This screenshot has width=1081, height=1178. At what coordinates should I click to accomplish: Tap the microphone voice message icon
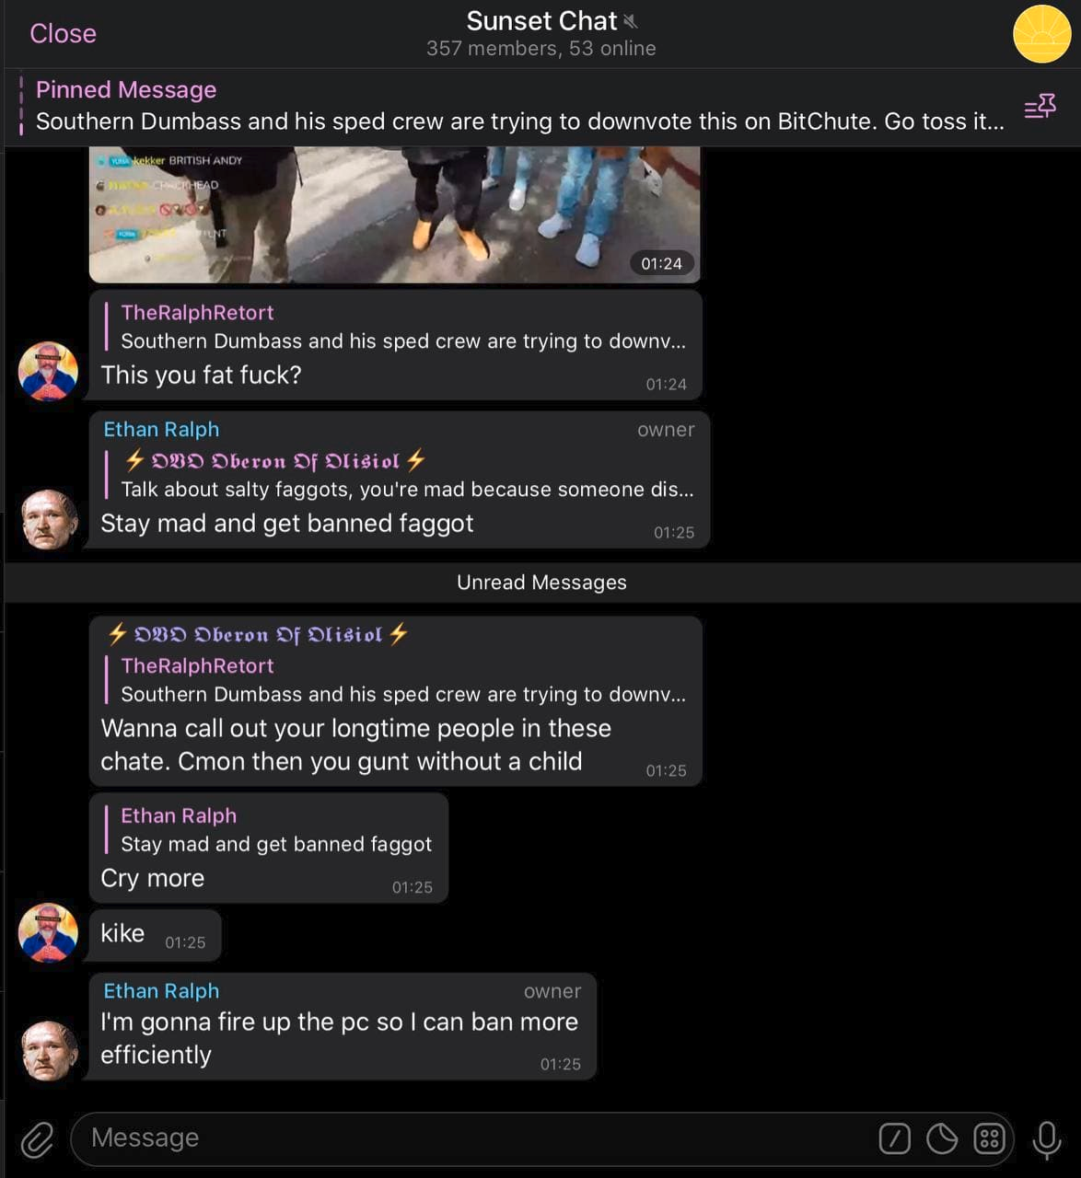[1046, 1139]
